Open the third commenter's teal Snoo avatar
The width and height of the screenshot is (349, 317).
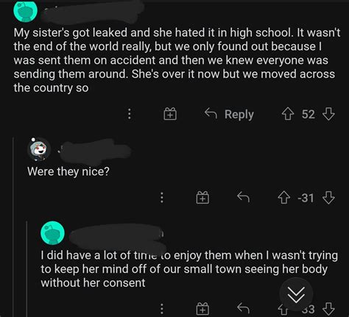point(52,233)
